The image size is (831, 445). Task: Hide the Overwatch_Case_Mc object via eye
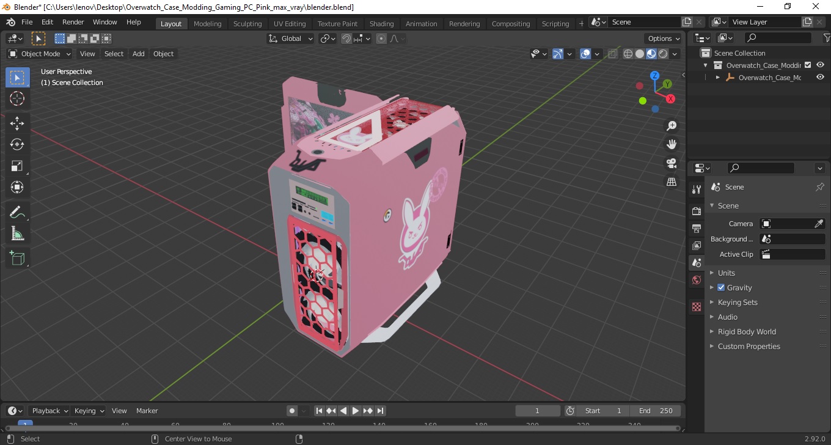[x=820, y=78]
